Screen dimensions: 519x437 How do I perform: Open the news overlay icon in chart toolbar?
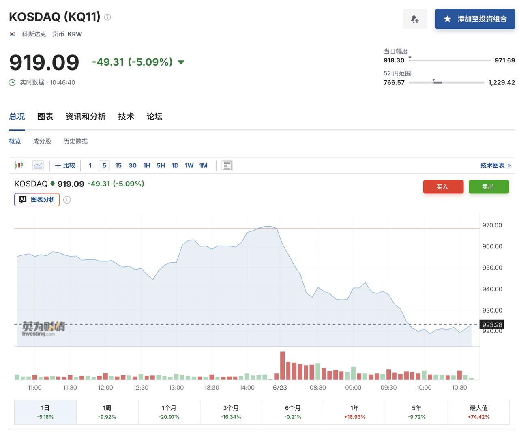[227, 165]
